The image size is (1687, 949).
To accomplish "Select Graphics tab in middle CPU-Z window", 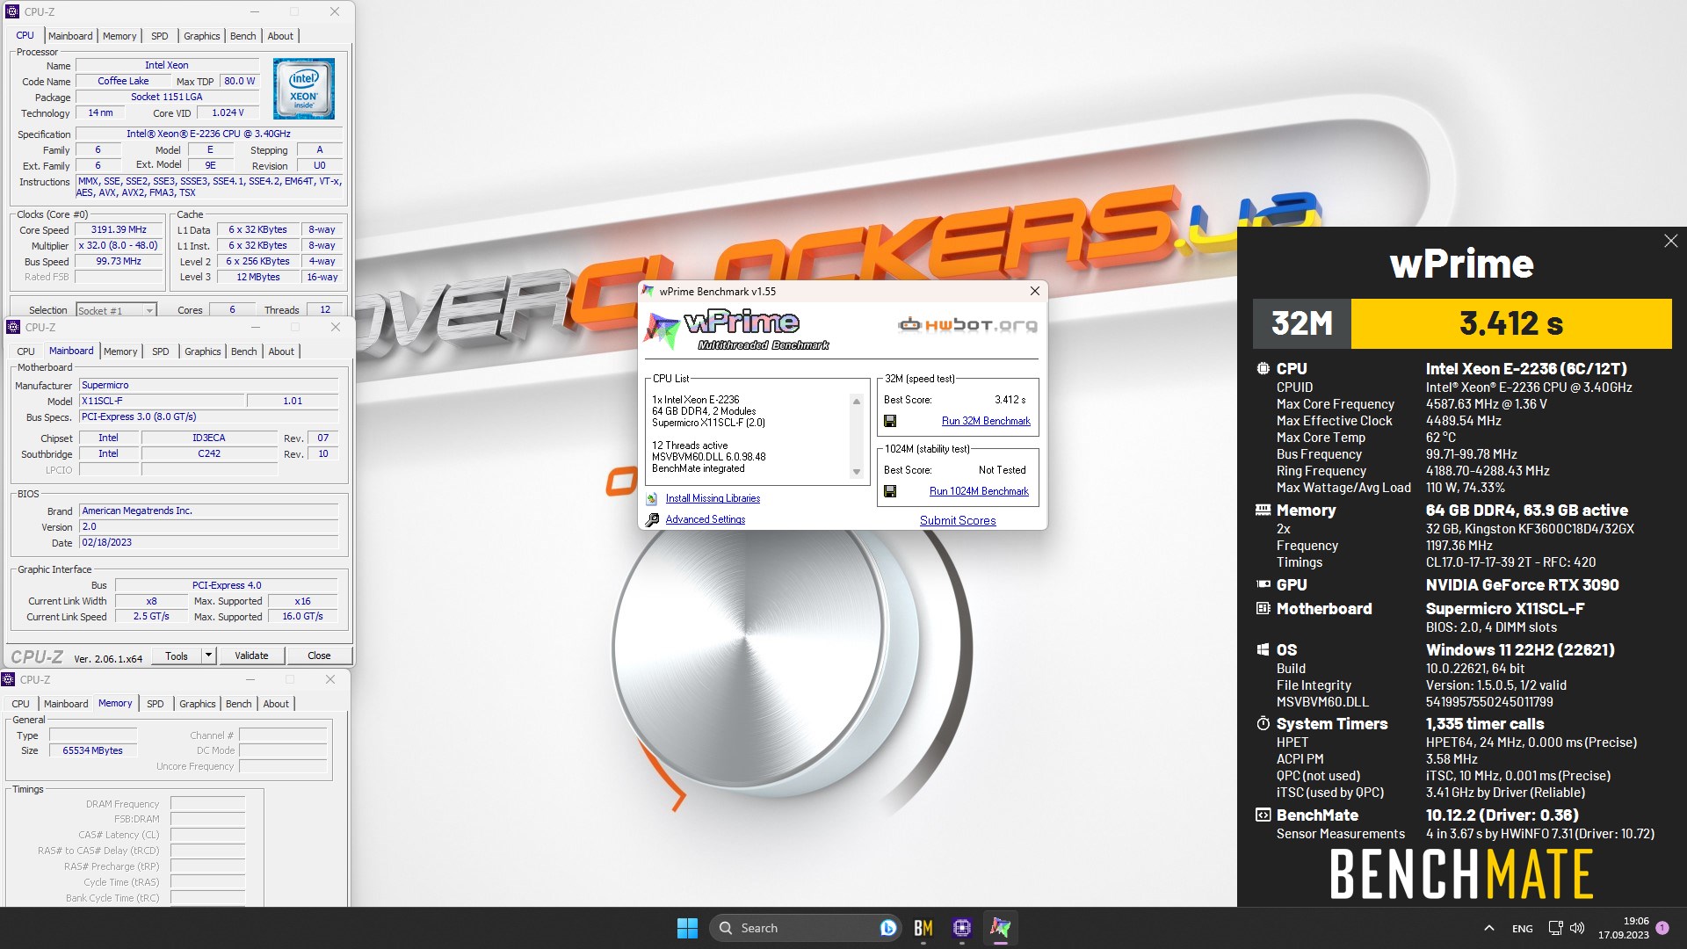I will tap(202, 351).
